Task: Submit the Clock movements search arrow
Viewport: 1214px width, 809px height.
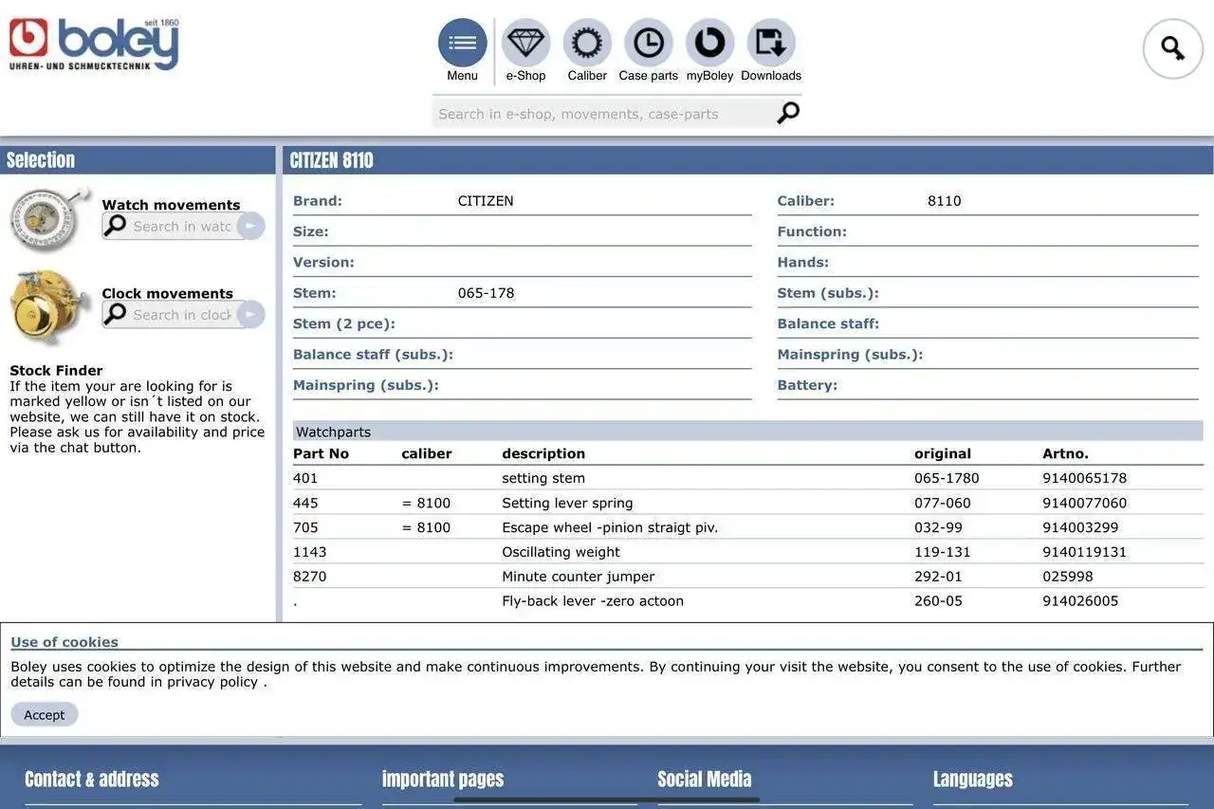Action: pos(250,314)
